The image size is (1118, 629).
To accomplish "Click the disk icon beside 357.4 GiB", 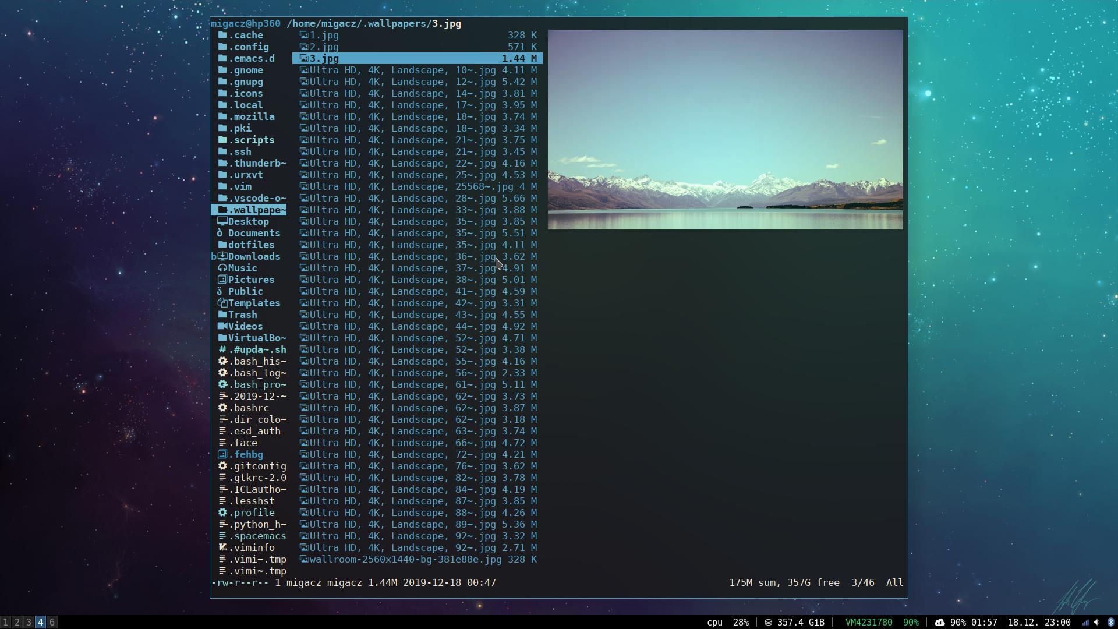I will (768, 622).
